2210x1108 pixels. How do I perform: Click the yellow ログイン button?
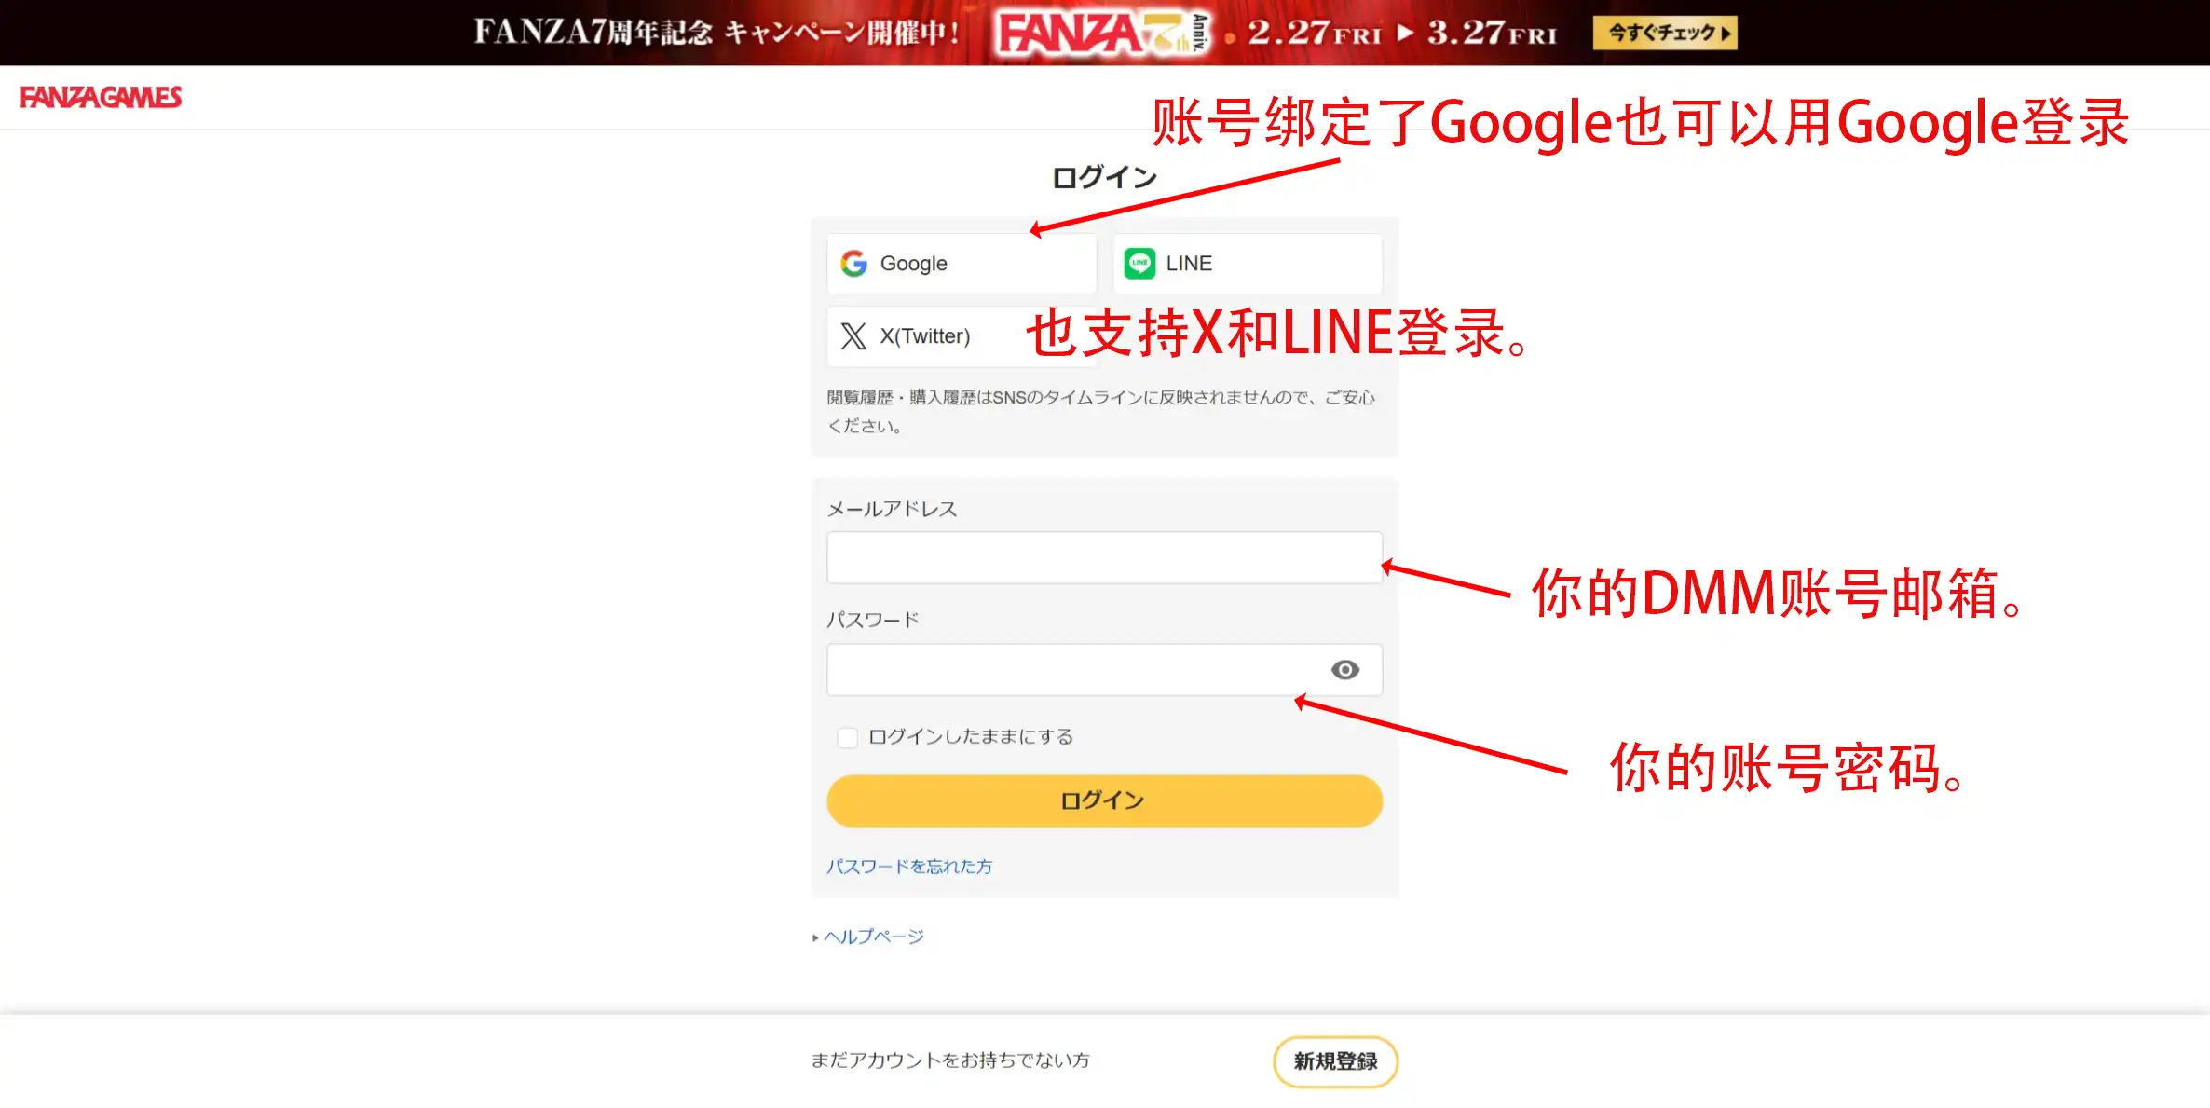[x=1104, y=800]
